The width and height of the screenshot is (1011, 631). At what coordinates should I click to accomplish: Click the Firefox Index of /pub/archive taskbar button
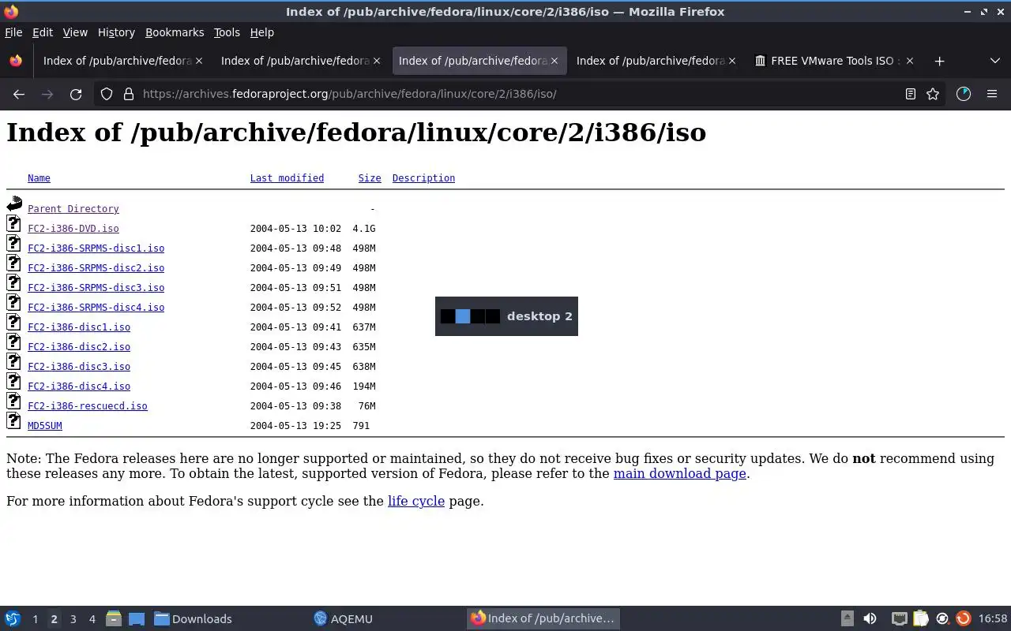[x=543, y=619]
